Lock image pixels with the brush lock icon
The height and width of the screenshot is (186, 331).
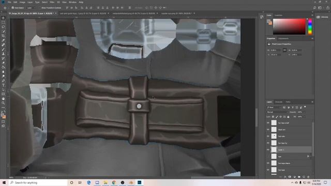(x=277, y=117)
